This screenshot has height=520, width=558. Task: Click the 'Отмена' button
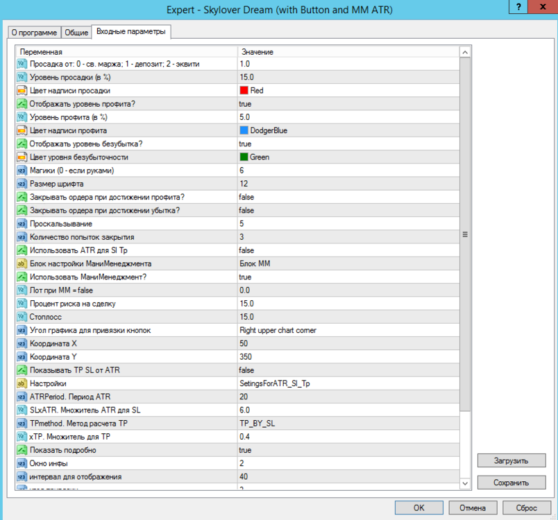[473, 508]
